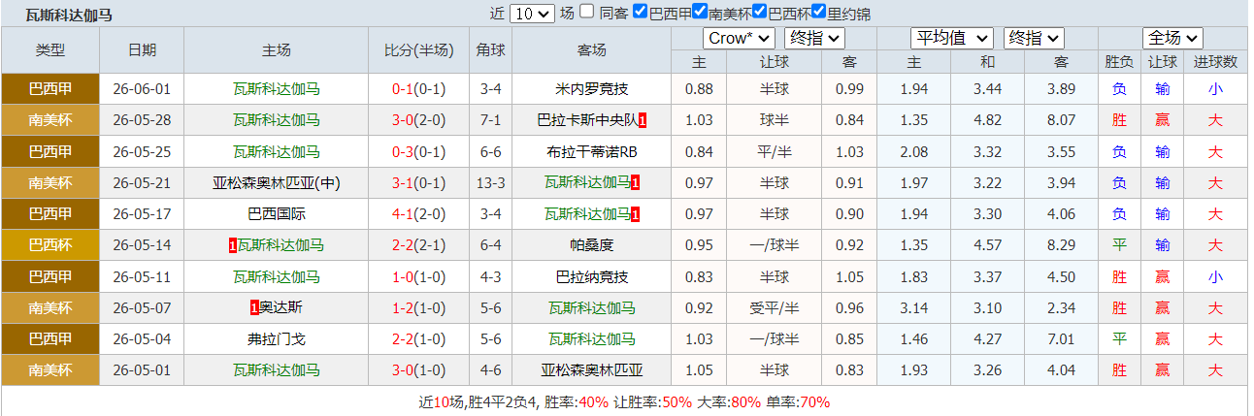
Task: Open the 奥达斯 home team link
Action: coord(281,307)
